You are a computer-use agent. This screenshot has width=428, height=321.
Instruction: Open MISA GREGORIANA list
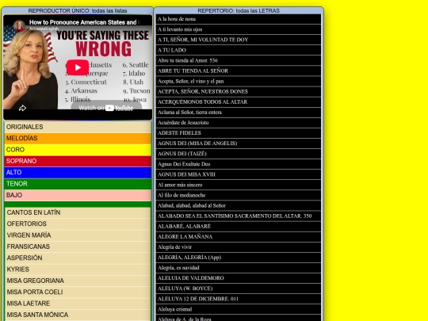click(x=78, y=281)
